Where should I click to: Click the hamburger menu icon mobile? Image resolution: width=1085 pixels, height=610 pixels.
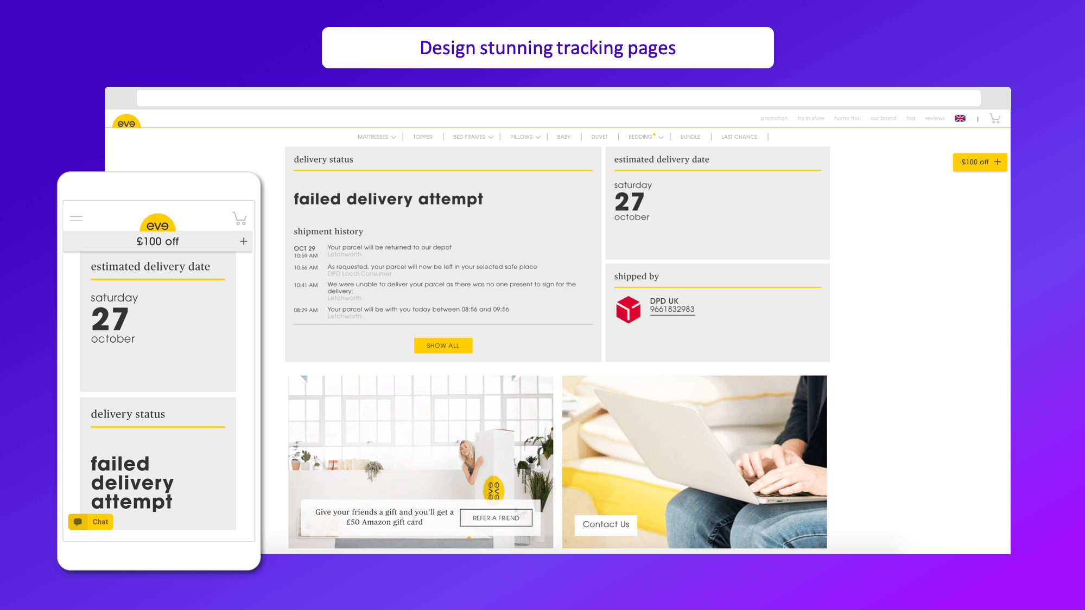(x=76, y=218)
